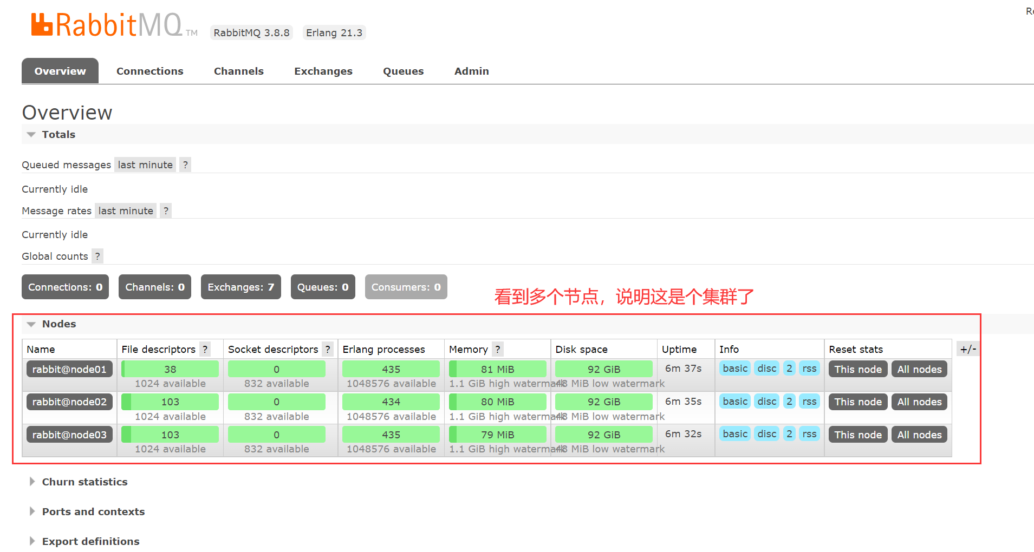Change Message rates last minute range
The image size is (1034, 552).
(126, 211)
